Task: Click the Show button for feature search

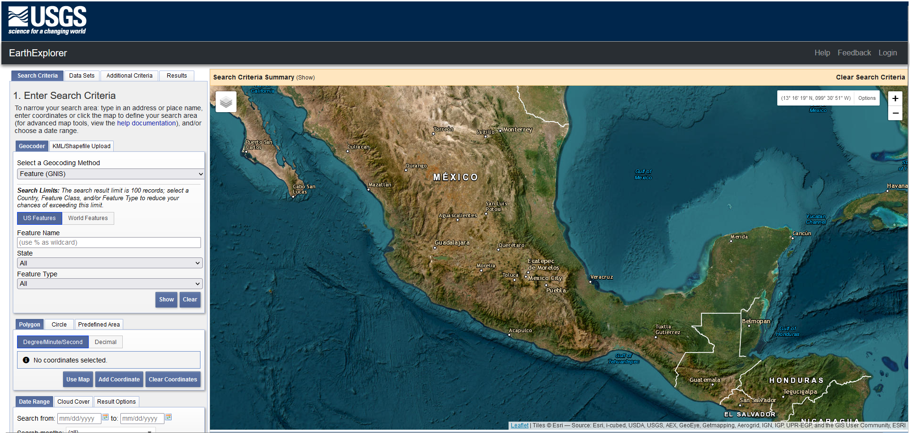Action: [166, 300]
